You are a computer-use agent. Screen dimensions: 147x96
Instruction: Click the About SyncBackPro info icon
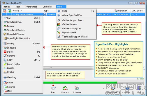[x=59, y=15]
